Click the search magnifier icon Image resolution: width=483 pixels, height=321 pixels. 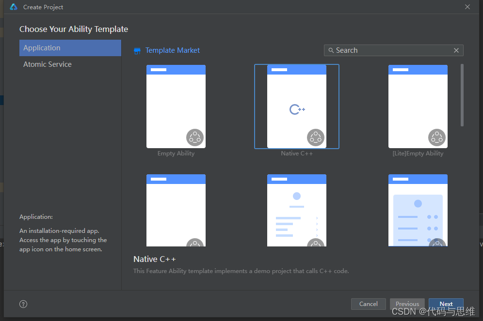coord(331,50)
